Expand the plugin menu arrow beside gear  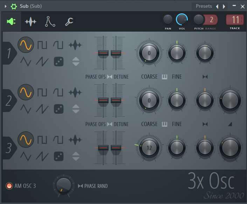pos(6,6)
